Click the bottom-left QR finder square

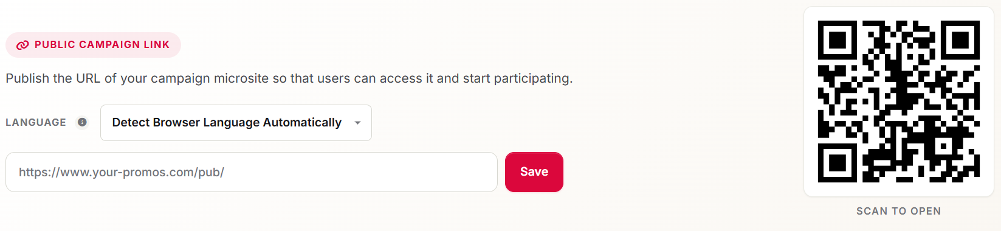(838, 163)
